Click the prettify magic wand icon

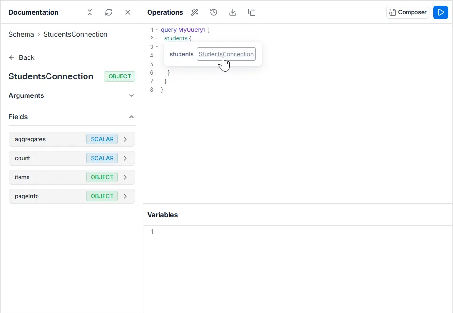tap(195, 12)
